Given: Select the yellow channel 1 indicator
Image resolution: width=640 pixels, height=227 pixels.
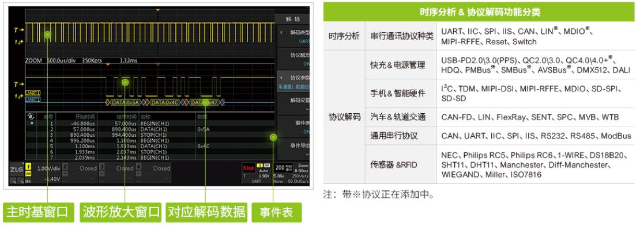Looking at the screenshot, I should point(29,167).
